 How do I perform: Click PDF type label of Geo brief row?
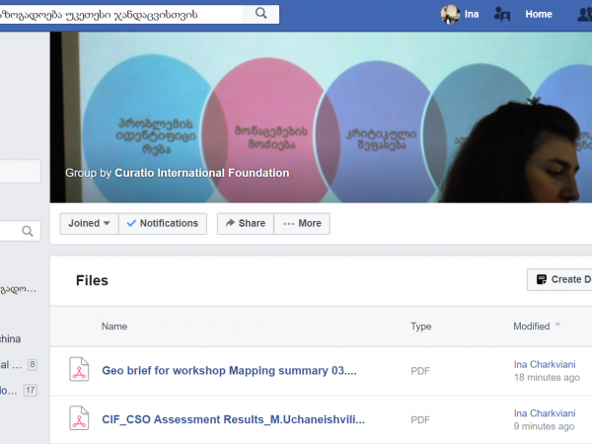[420, 371]
